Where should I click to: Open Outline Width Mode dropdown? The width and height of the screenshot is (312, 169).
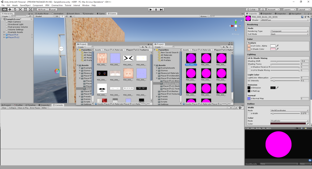tap(289, 110)
